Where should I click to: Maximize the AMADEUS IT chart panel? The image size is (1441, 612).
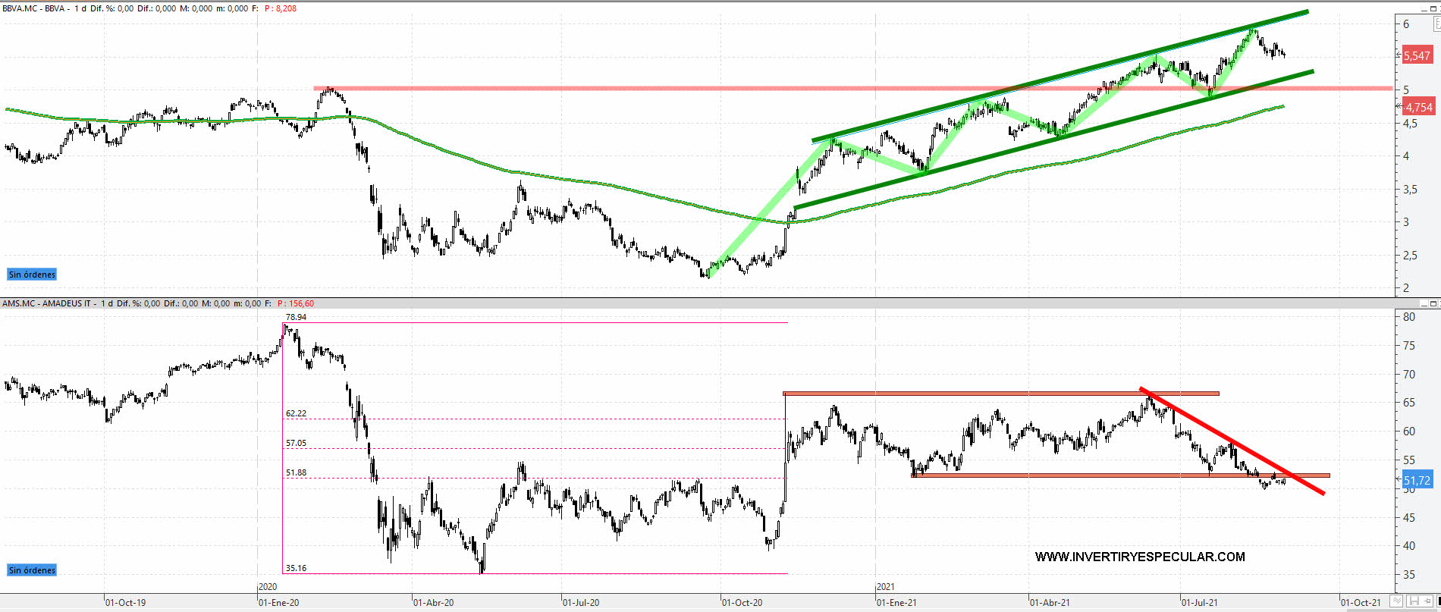click(1433, 303)
